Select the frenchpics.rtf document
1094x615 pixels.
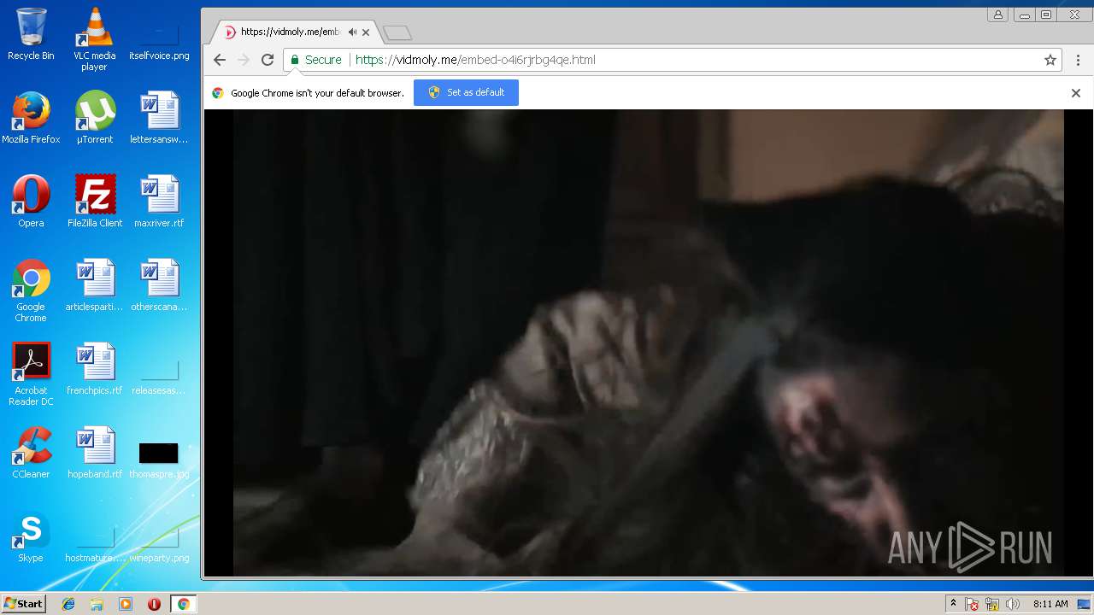tap(95, 369)
